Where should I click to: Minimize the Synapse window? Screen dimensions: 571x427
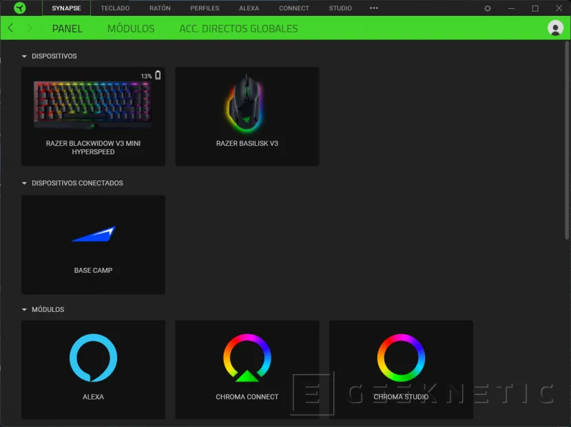coord(511,8)
